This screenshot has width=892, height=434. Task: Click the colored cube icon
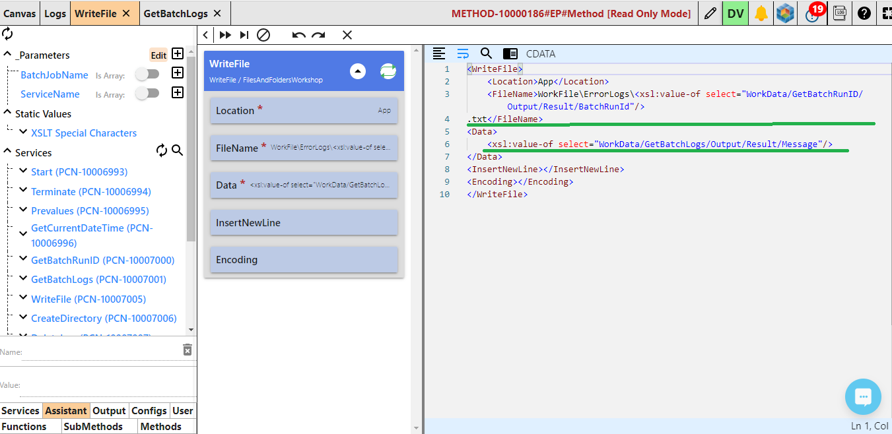[785, 13]
